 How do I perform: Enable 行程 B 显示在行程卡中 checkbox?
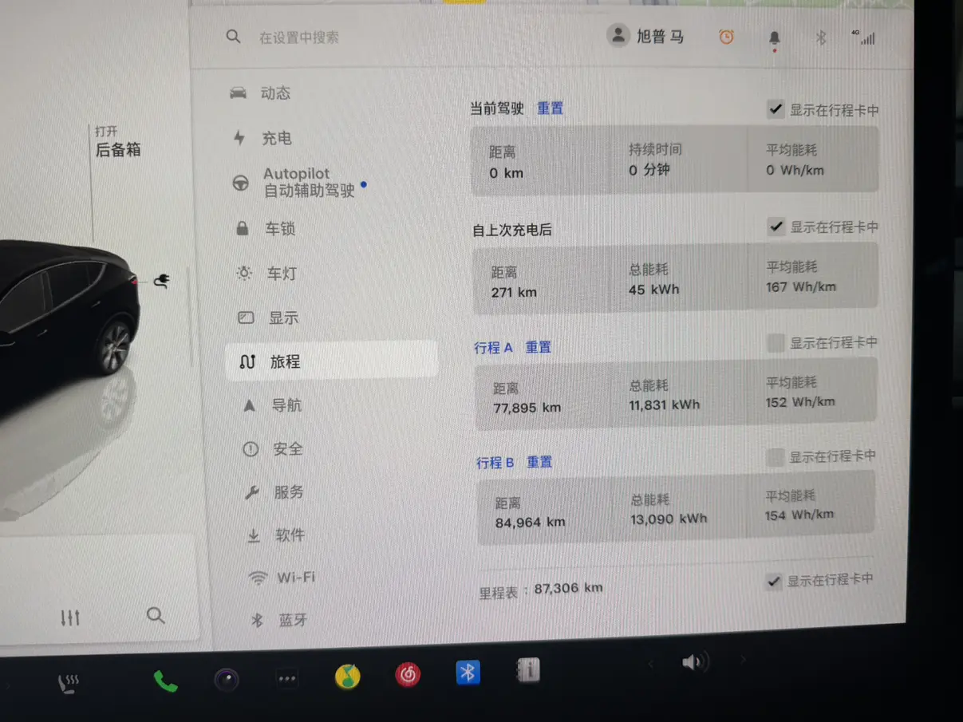coord(775,457)
